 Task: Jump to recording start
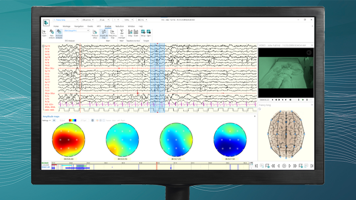[x=256, y=166]
